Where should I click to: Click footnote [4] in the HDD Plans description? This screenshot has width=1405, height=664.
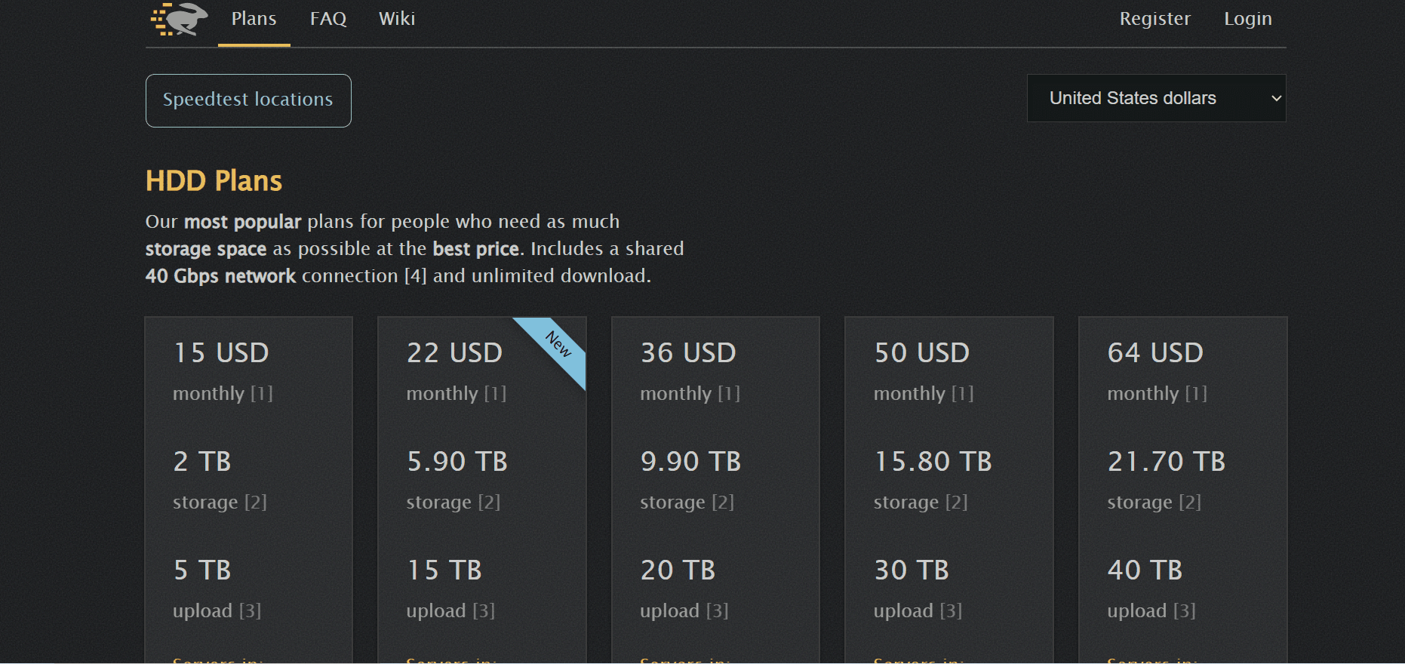coord(416,276)
